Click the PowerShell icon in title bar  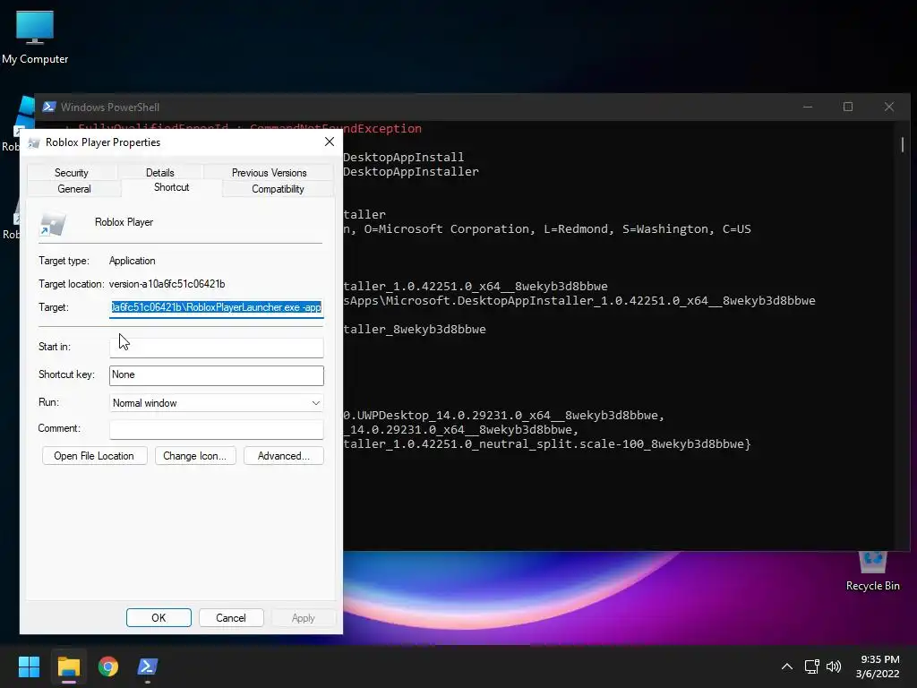[x=49, y=107]
